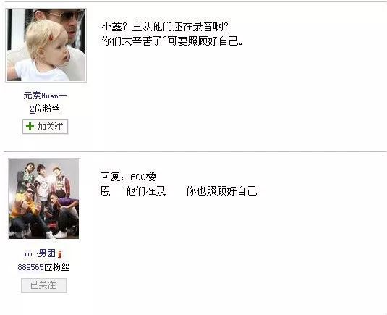Click the 回复： label in the second comment
The image size is (387, 315).
113,177
